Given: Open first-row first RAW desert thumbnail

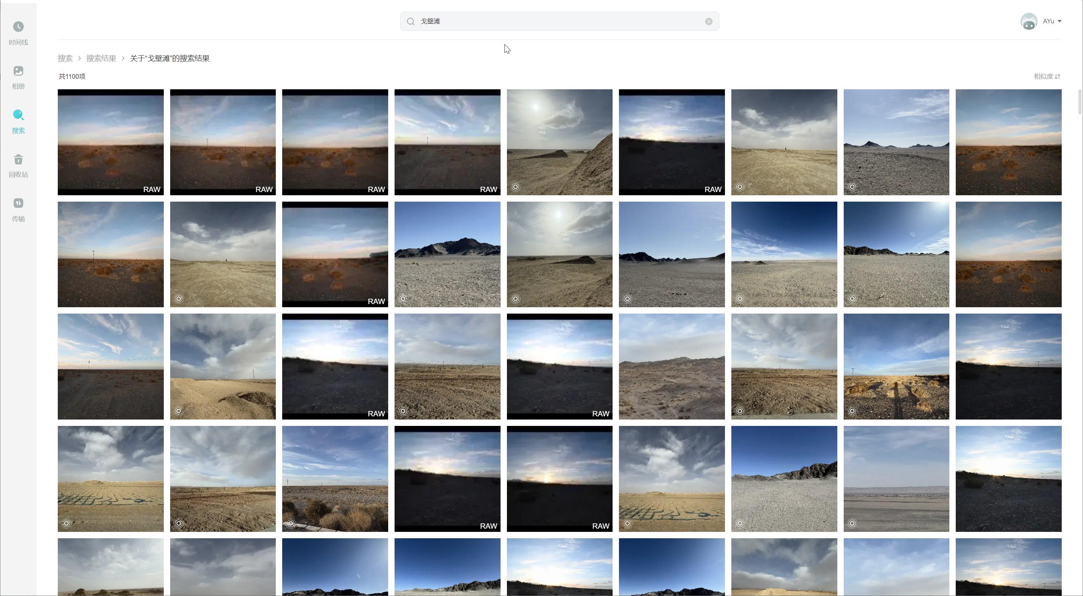Looking at the screenshot, I should (x=111, y=142).
